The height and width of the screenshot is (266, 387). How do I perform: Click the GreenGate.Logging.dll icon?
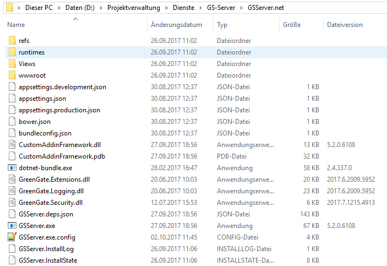coord(12,191)
